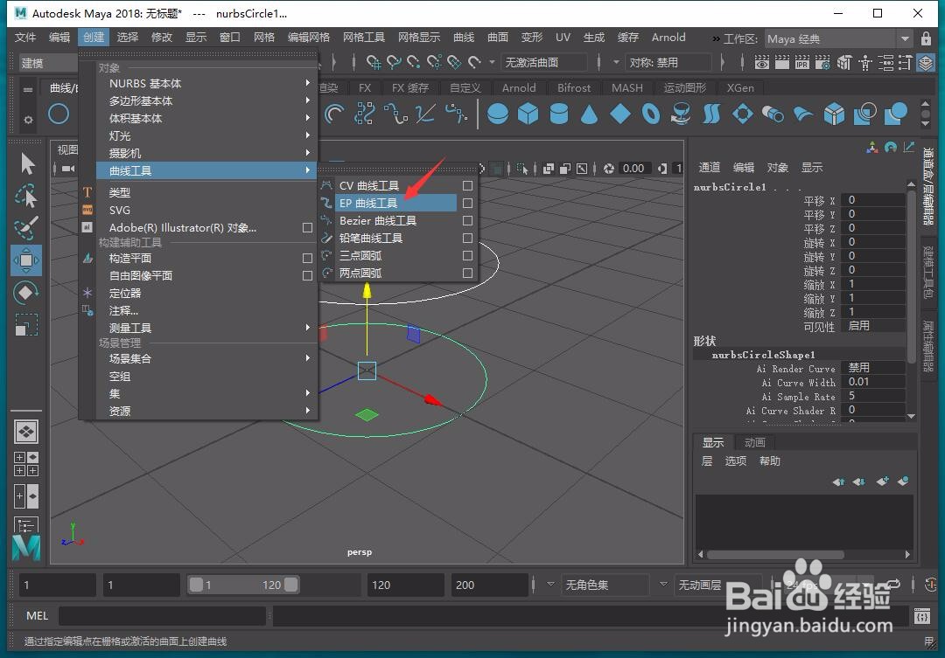Image resolution: width=945 pixels, height=658 pixels.
Task: Activate the Move tool
Action: click(x=26, y=260)
